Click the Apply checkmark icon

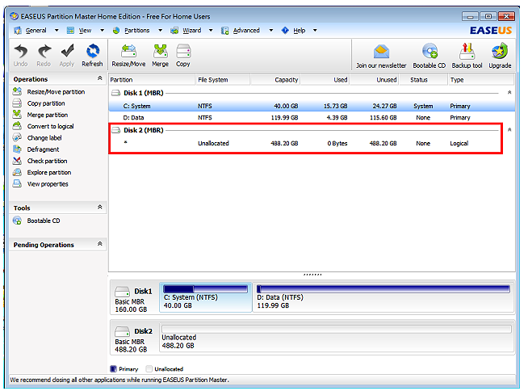[67, 51]
